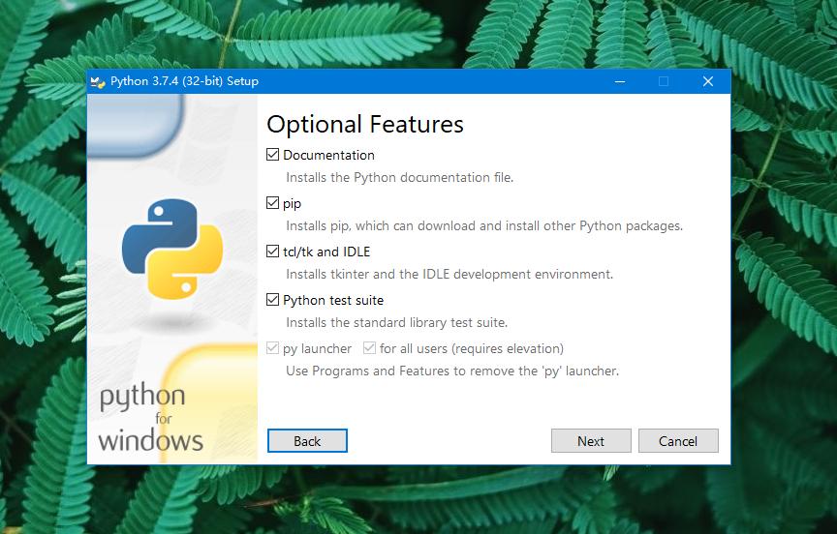The width and height of the screenshot is (837, 534).
Task: Click 'Use Programs and Features' launcher note
Action: coord(452,371)
